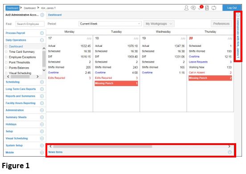Open Monday Edits Required link
This screenshot has width=246, height=174.
pos(57,78)
